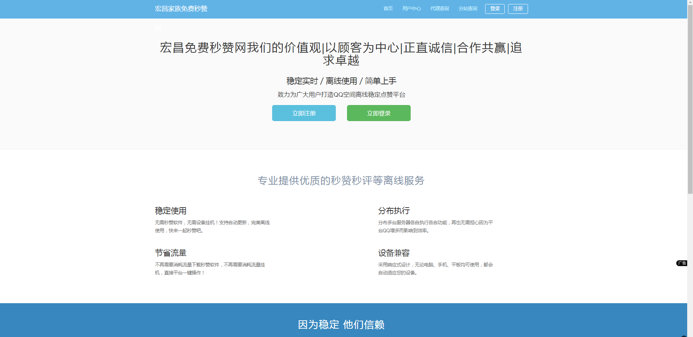Viewport: 693px width, 337px height.
Task: Click the 稳定使用 feature heading
Action: click(x=171, y=211)
